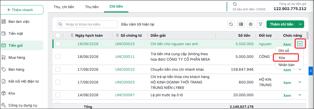Open the voucher link UNC00067
This screenshot has width=314, height=109.
pyautogui.click(x=125, y=95)
